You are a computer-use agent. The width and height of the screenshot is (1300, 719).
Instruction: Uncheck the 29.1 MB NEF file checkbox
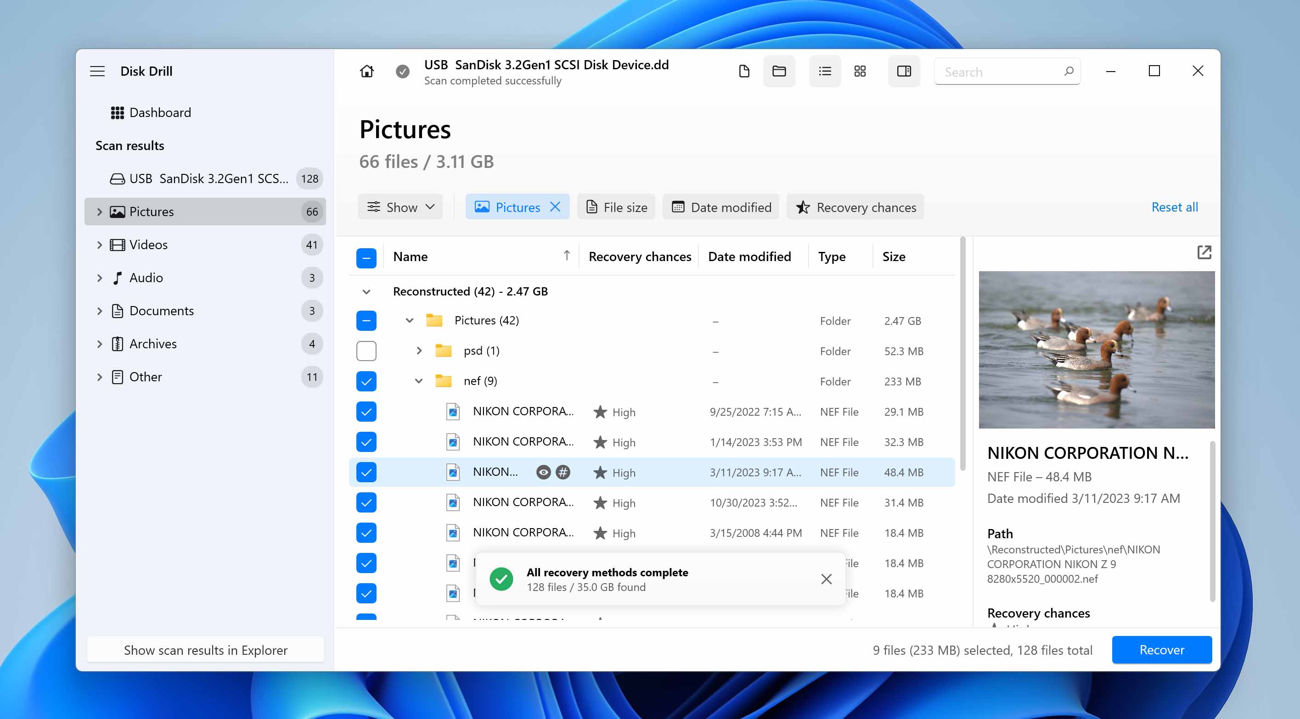pyautogui.click(x=366, y=412)
